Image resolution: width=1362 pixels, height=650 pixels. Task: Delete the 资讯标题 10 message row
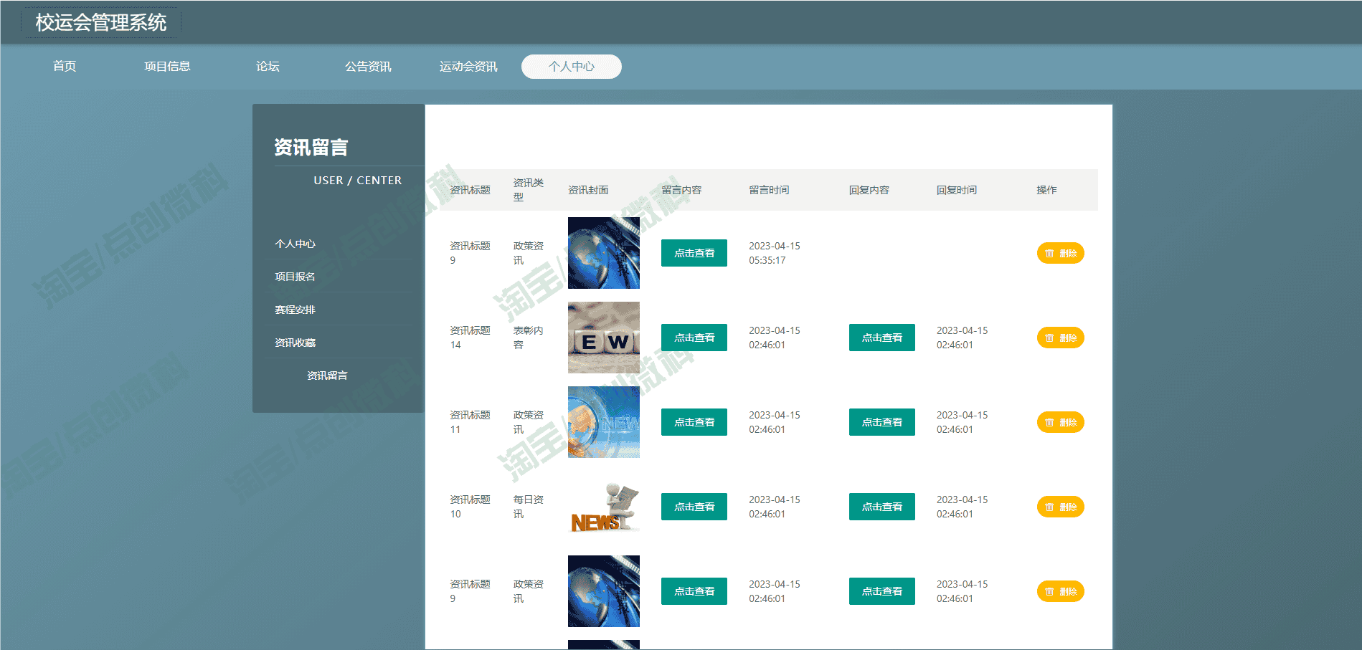coord(1061,507)
